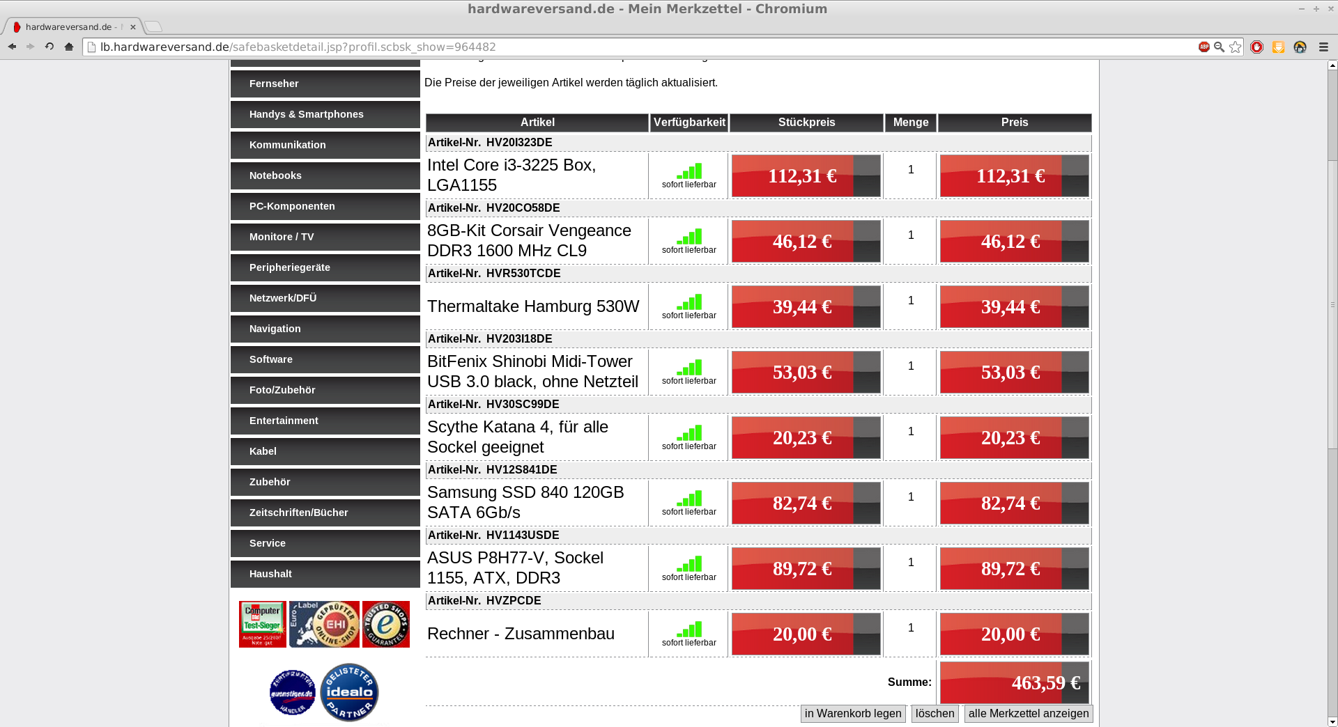Open the Rechner - Zusammenbau article
Viewport: 1338px width, 727px height.
tap(521, 634)
